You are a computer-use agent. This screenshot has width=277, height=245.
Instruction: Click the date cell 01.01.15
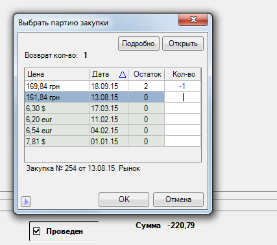(x=108, y=142)
